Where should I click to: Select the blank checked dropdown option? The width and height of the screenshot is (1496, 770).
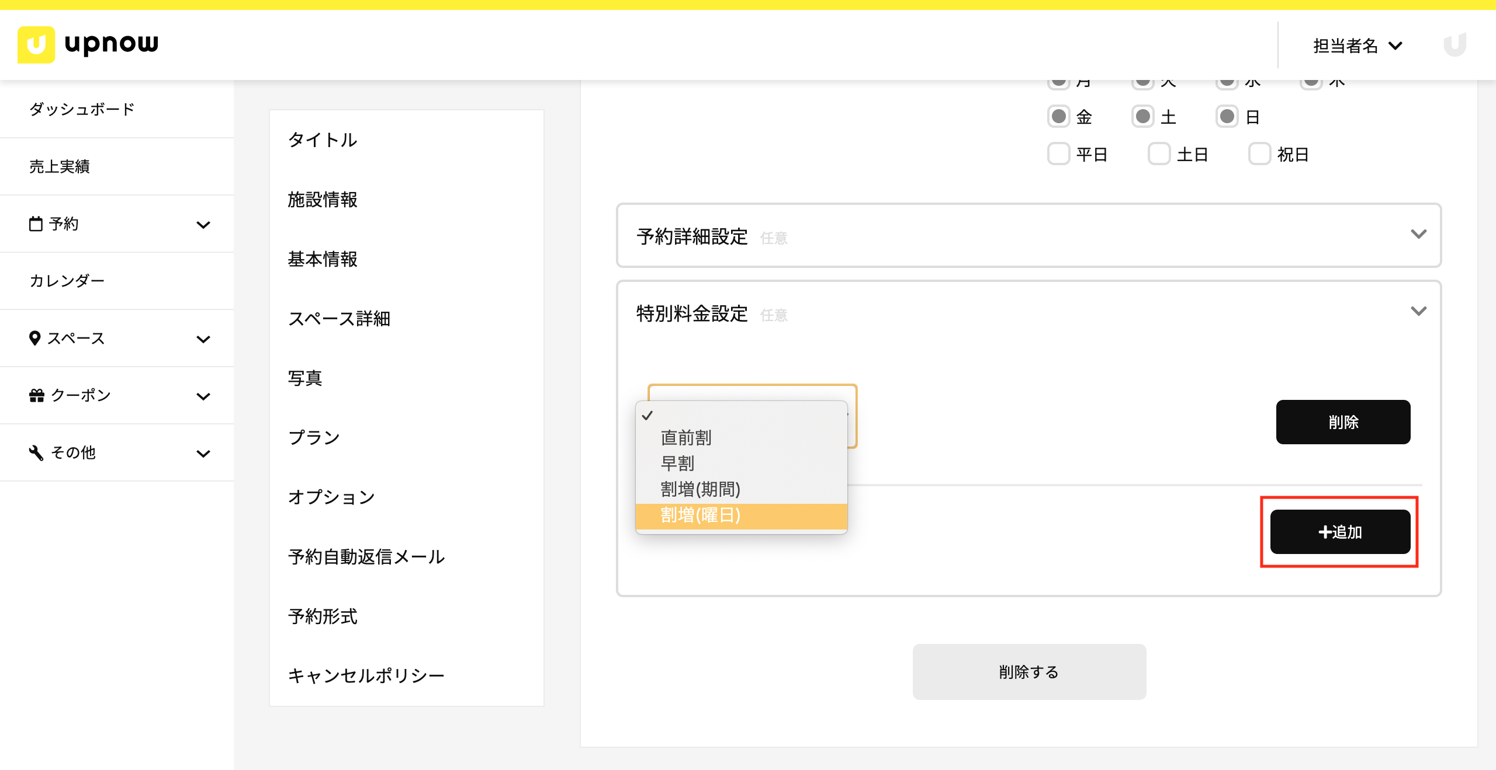pyautogui.click(x=742, y=415)
